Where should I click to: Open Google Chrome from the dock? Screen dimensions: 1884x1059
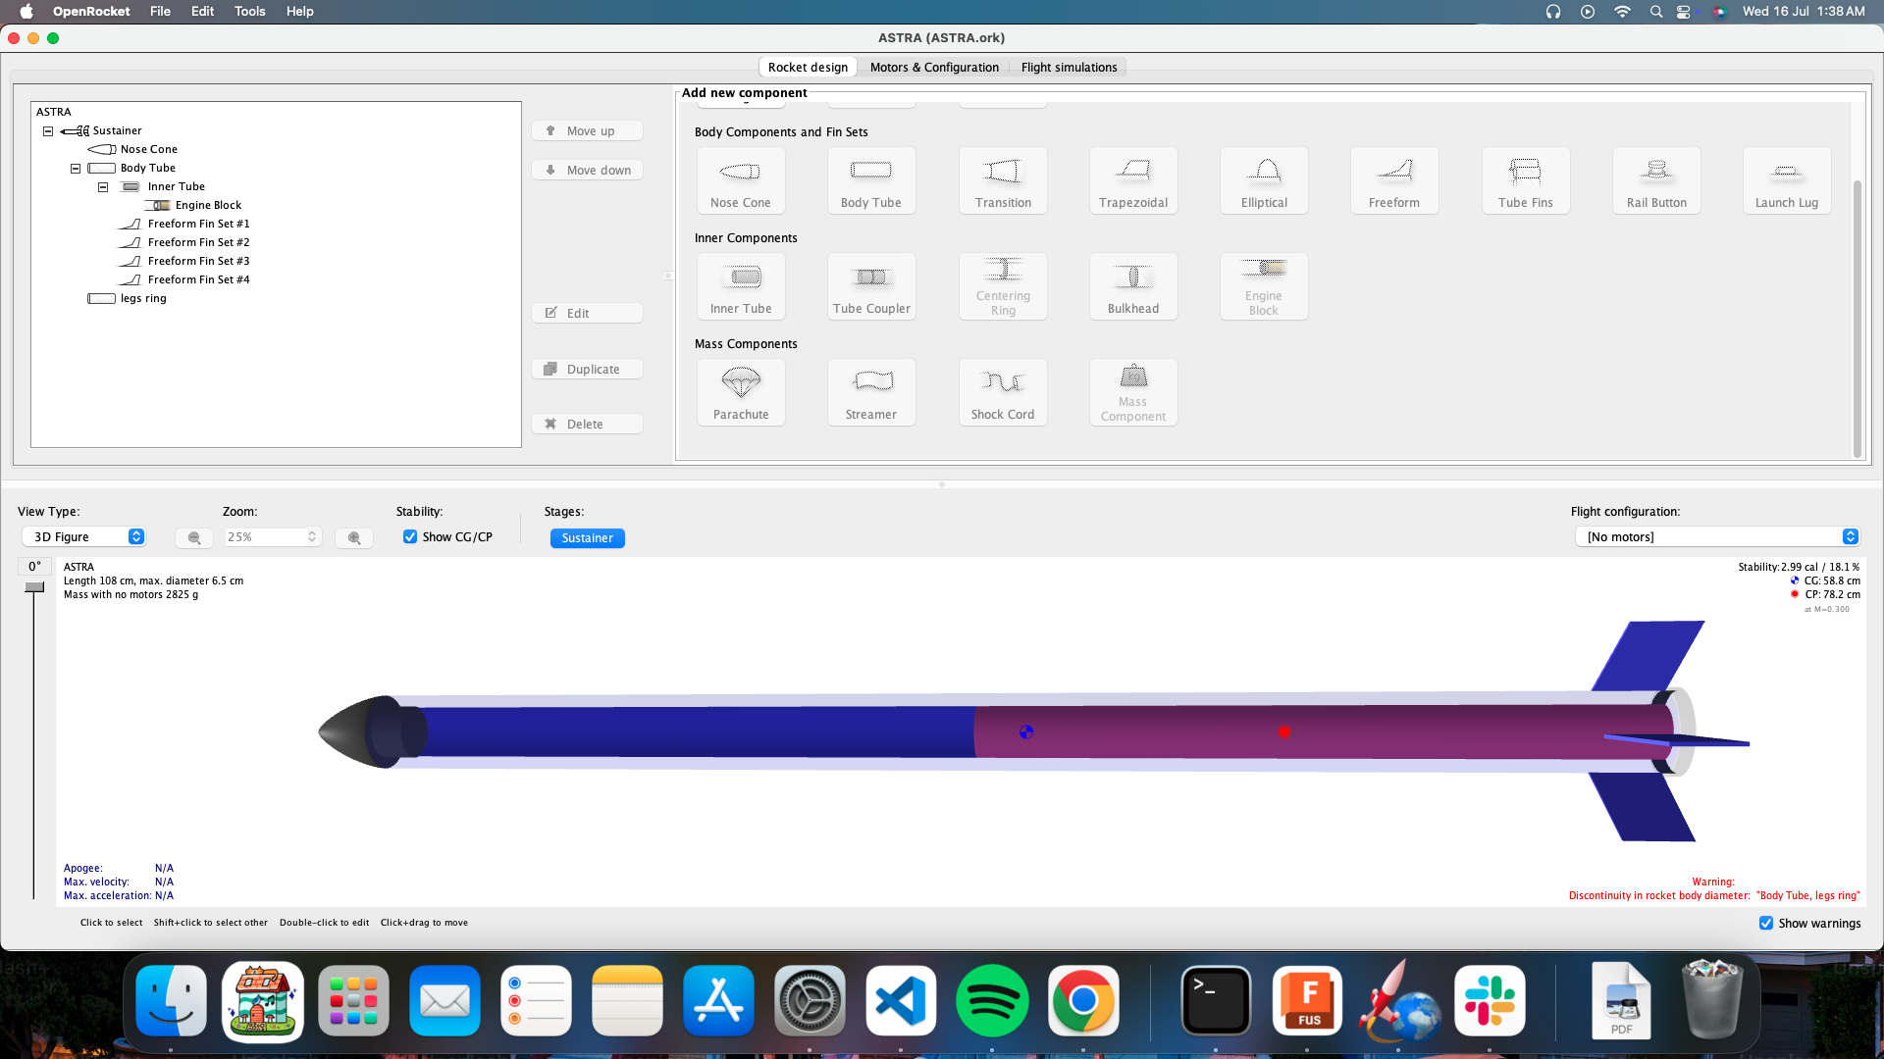(1083, 1001)
